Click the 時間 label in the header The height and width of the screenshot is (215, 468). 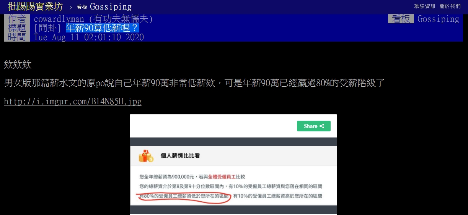(17, 37)
